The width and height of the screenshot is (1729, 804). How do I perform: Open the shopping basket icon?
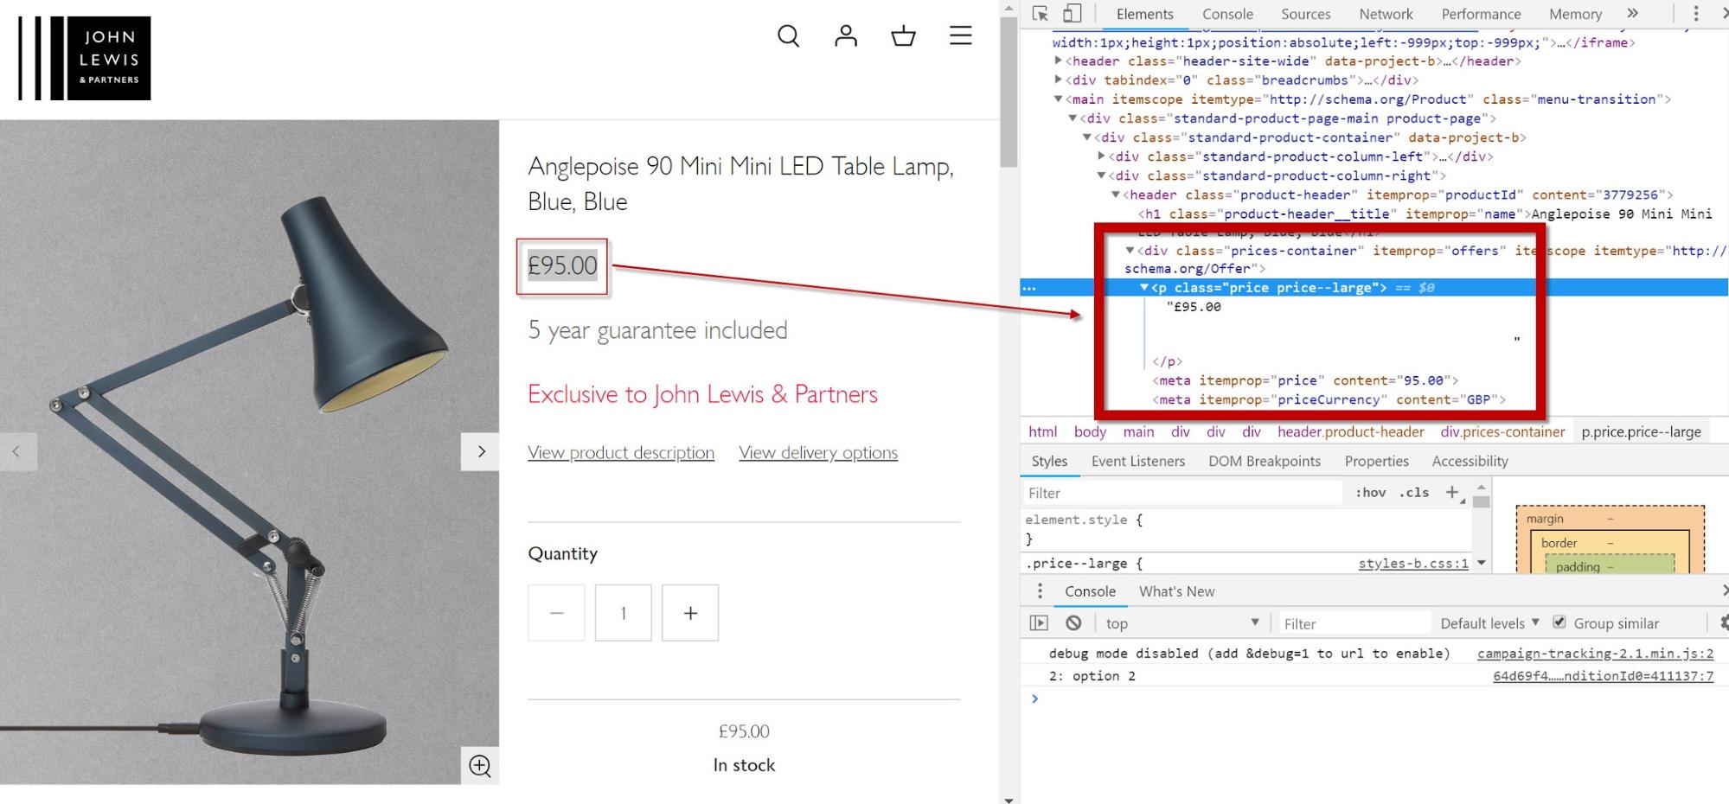[903, 35]
